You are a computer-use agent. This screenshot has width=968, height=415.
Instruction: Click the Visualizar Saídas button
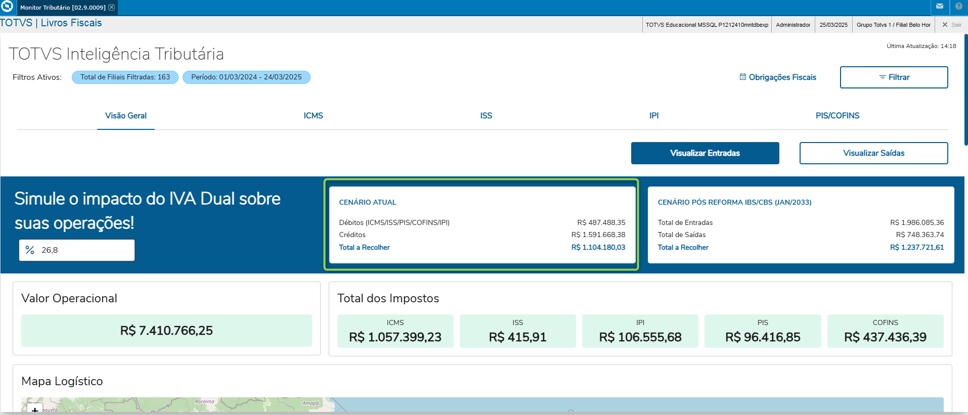(x=874, y=153)
